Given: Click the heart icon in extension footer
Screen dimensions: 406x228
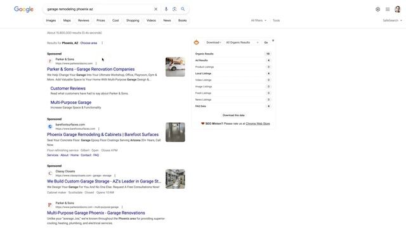Looking at the screenshot, I should point(203,123).
